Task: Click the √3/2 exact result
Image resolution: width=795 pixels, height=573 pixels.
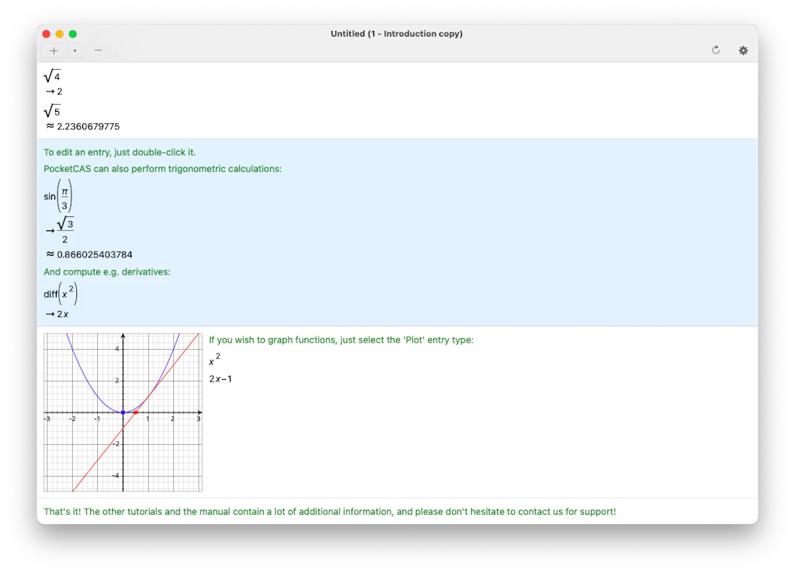Action: (61, 229)
